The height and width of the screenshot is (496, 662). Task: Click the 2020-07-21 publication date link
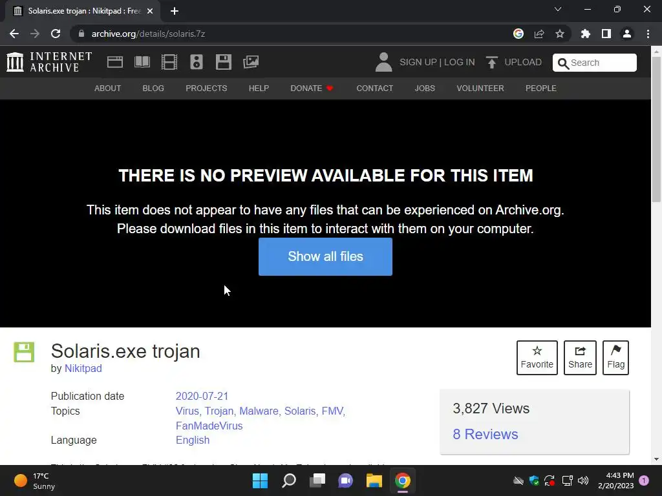pyautogui.click(x=202, y=396)
